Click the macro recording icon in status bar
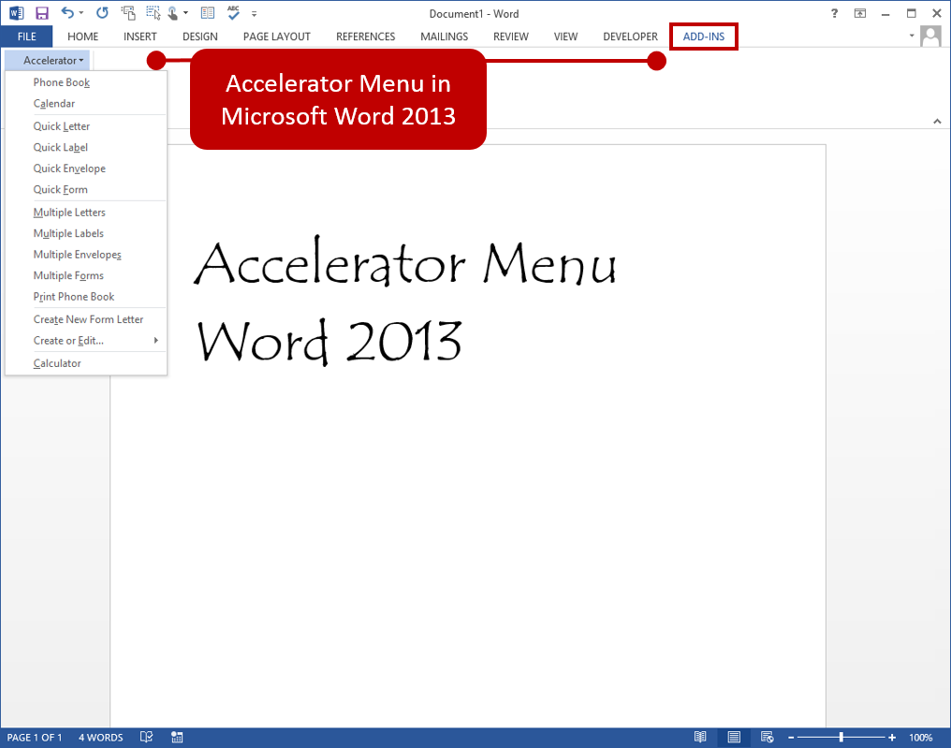This screenshot has height=748, width=951. point(177,737)
